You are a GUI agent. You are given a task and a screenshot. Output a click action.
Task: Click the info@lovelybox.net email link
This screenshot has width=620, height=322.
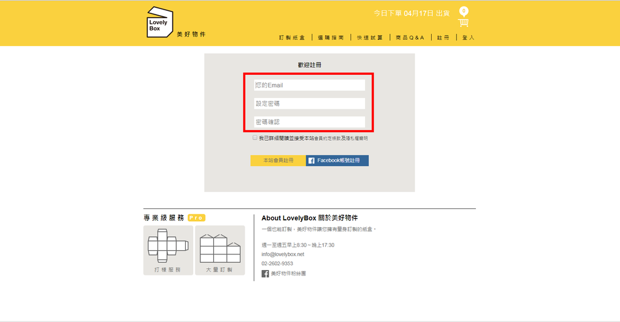(283, 254)
